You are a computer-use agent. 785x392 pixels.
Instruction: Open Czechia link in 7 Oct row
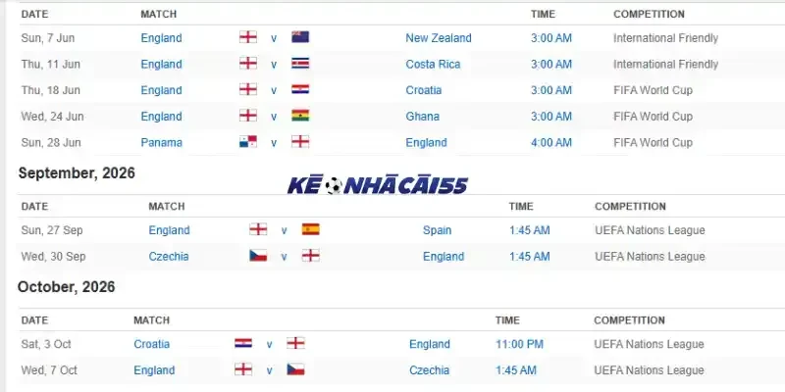429,370
